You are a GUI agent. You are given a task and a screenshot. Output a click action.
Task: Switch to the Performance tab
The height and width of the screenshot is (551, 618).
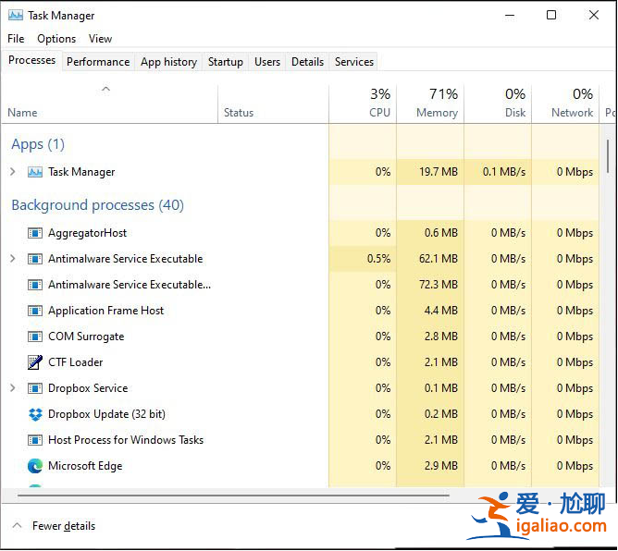pyautogui.click(x=98, y=62)
